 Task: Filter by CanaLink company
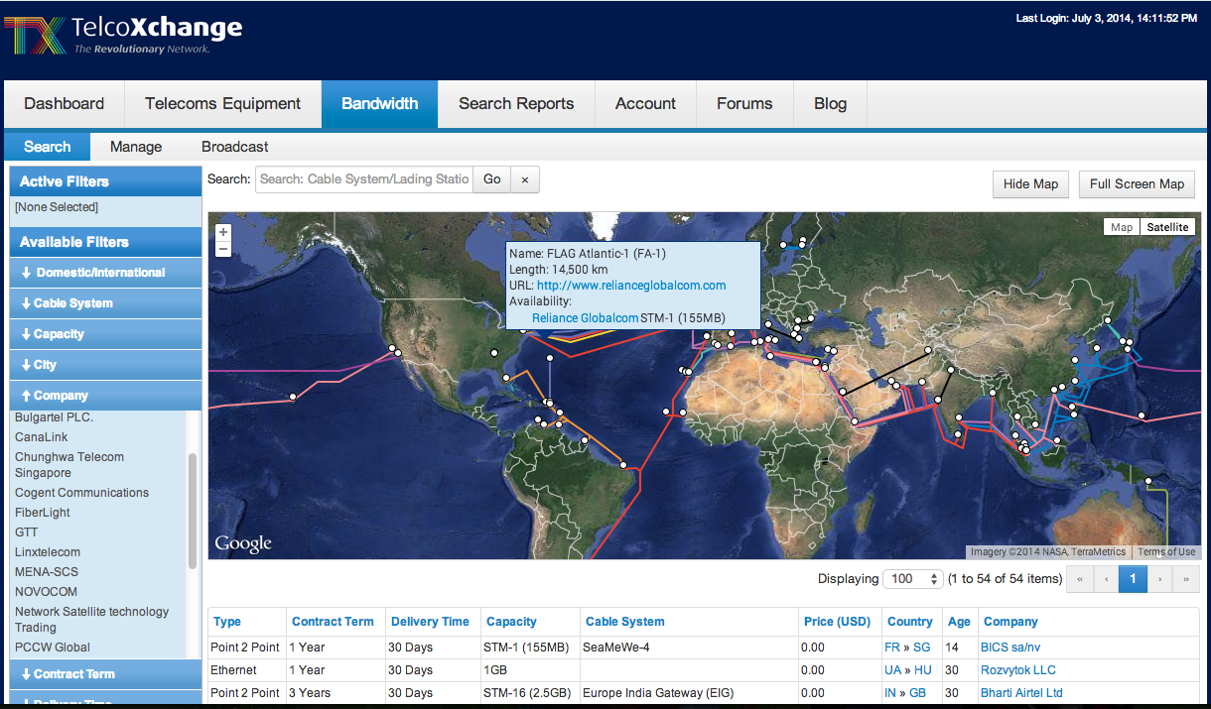[x=41, y=437]
